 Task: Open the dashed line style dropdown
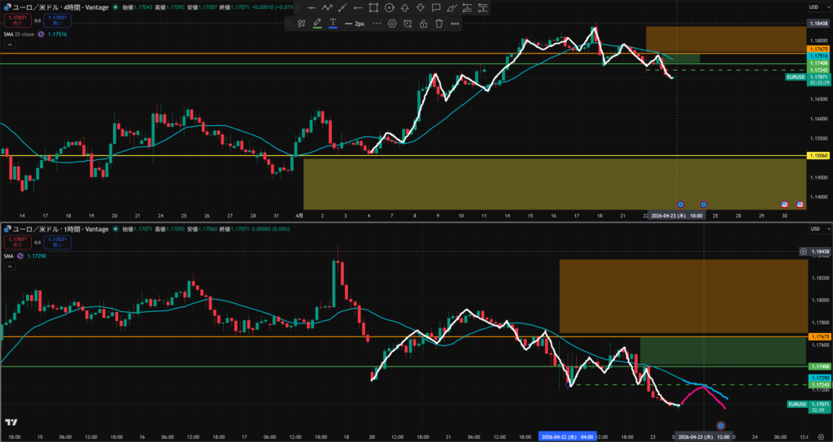[376, 24]
